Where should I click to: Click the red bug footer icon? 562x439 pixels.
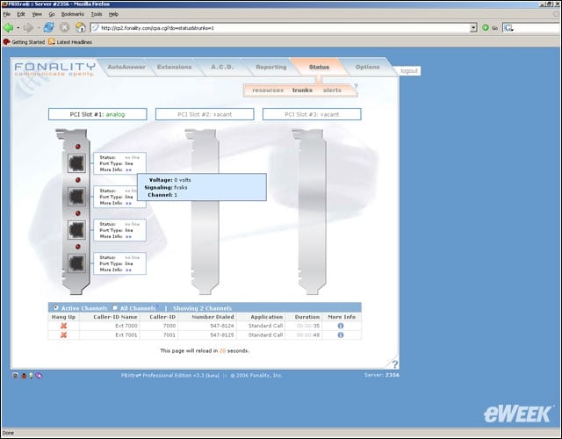(24, 376)
